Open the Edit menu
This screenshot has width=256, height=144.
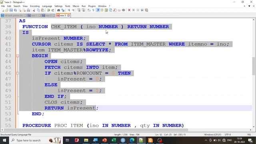[x=9, y=6]
